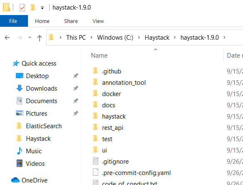
Task: Select the docker folder
Action: point(111,94)
